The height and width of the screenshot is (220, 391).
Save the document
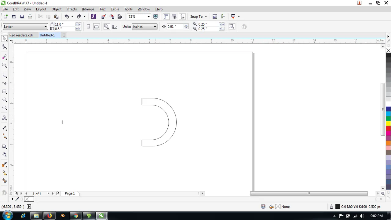(22, 16)
